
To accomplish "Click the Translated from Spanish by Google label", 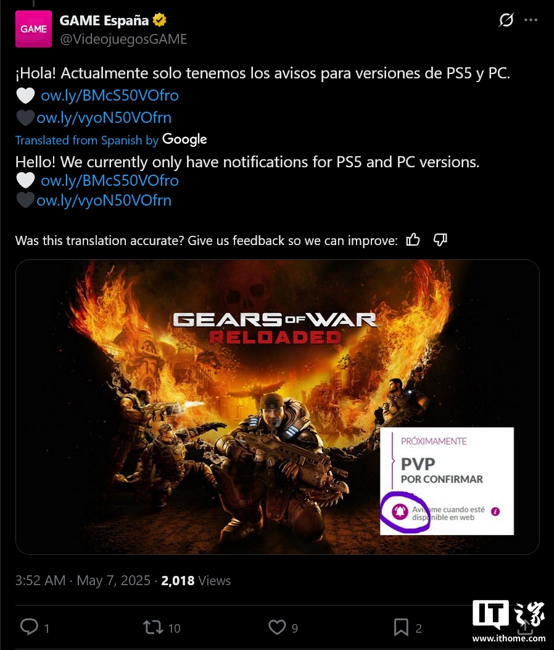I will (x=111, y=140).
